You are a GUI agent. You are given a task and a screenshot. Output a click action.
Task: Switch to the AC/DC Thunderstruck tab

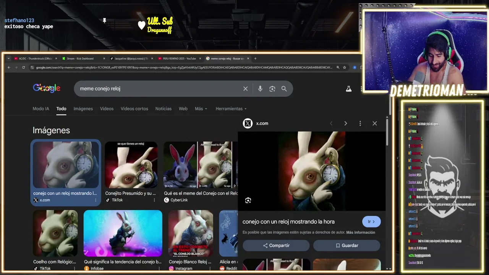point(36,58)
